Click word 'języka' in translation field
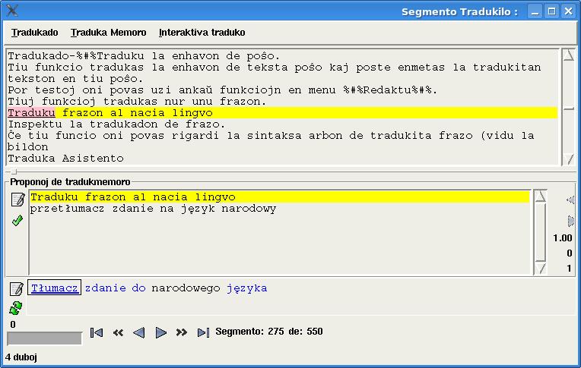 [x=247, y=288]
